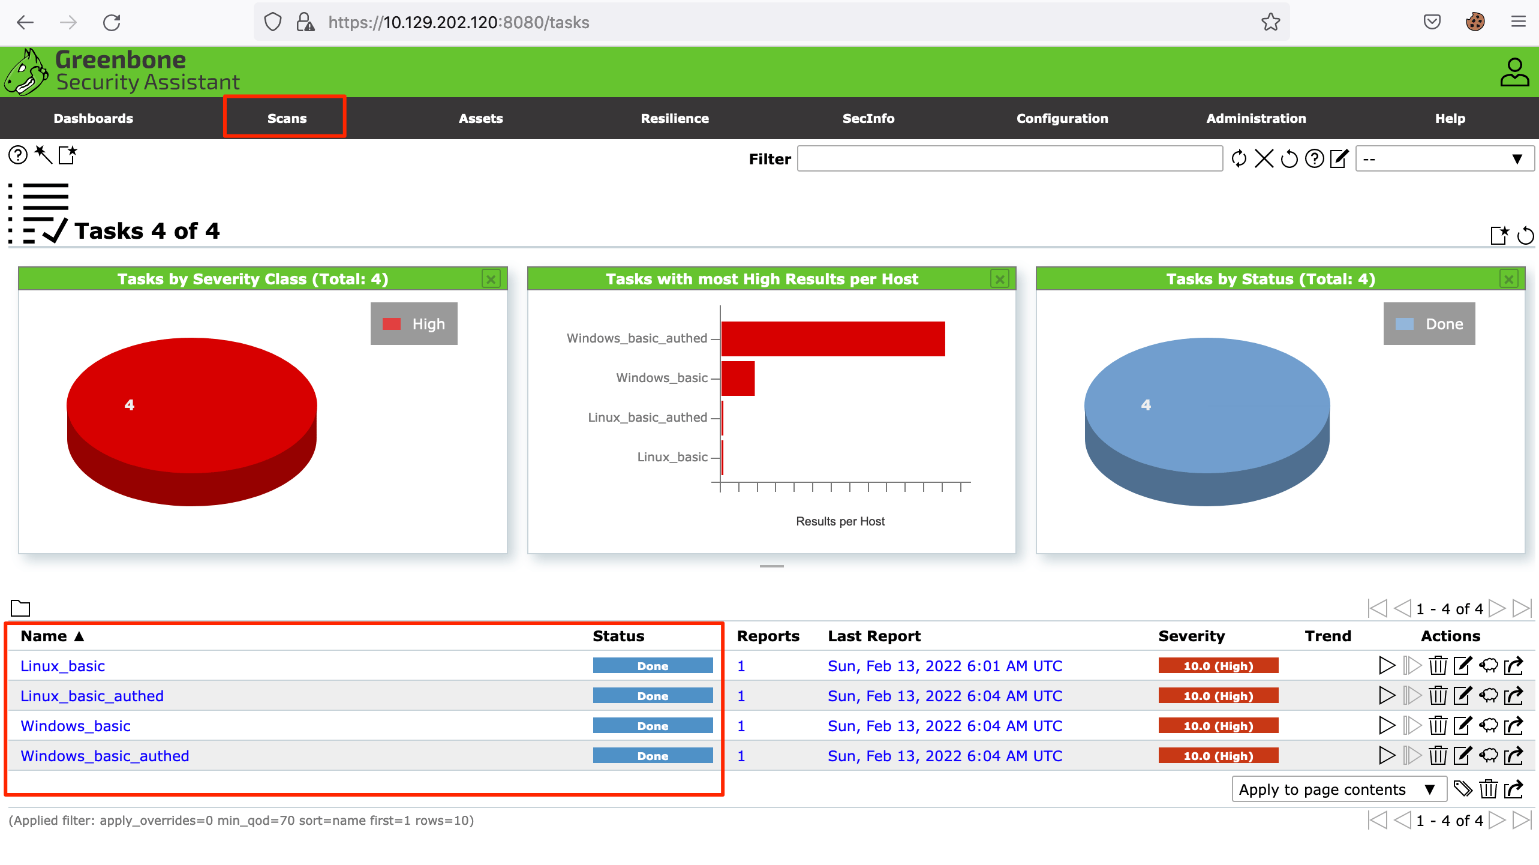Toggle the High legend in severity chart
Screen dimensions: 1539x865
tap(414, 324)
